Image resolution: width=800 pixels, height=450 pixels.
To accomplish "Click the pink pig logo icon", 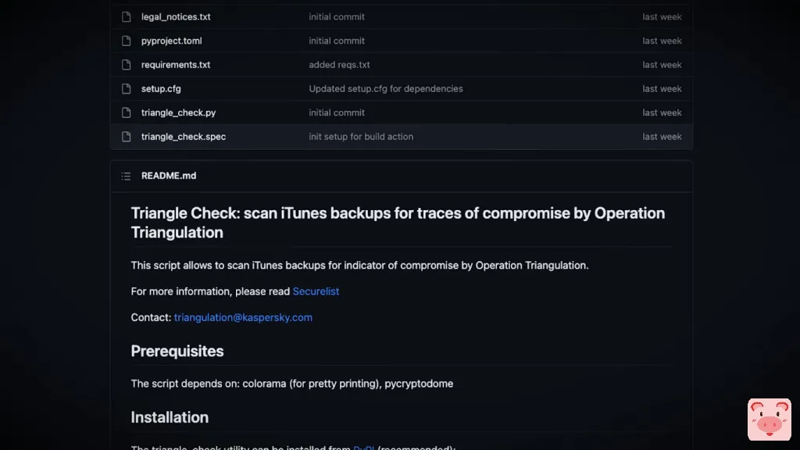I will point(769,420).
